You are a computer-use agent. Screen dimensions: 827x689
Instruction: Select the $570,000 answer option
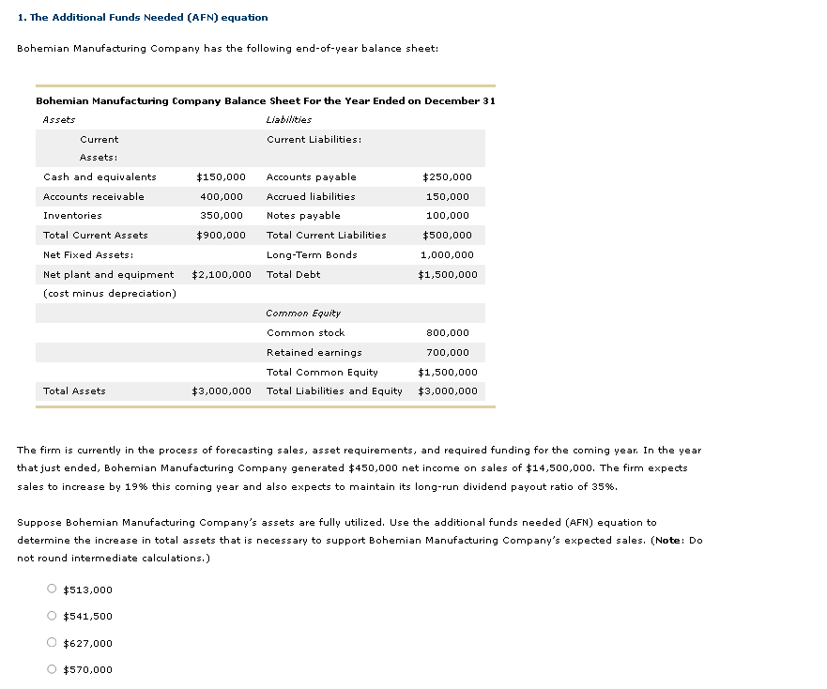pos(54,669)
